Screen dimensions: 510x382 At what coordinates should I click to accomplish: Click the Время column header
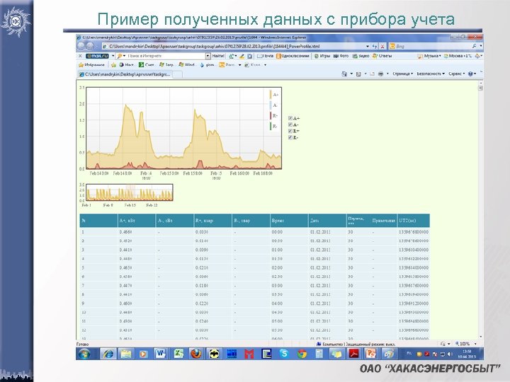pyautogui.click(x=289, y=221)
